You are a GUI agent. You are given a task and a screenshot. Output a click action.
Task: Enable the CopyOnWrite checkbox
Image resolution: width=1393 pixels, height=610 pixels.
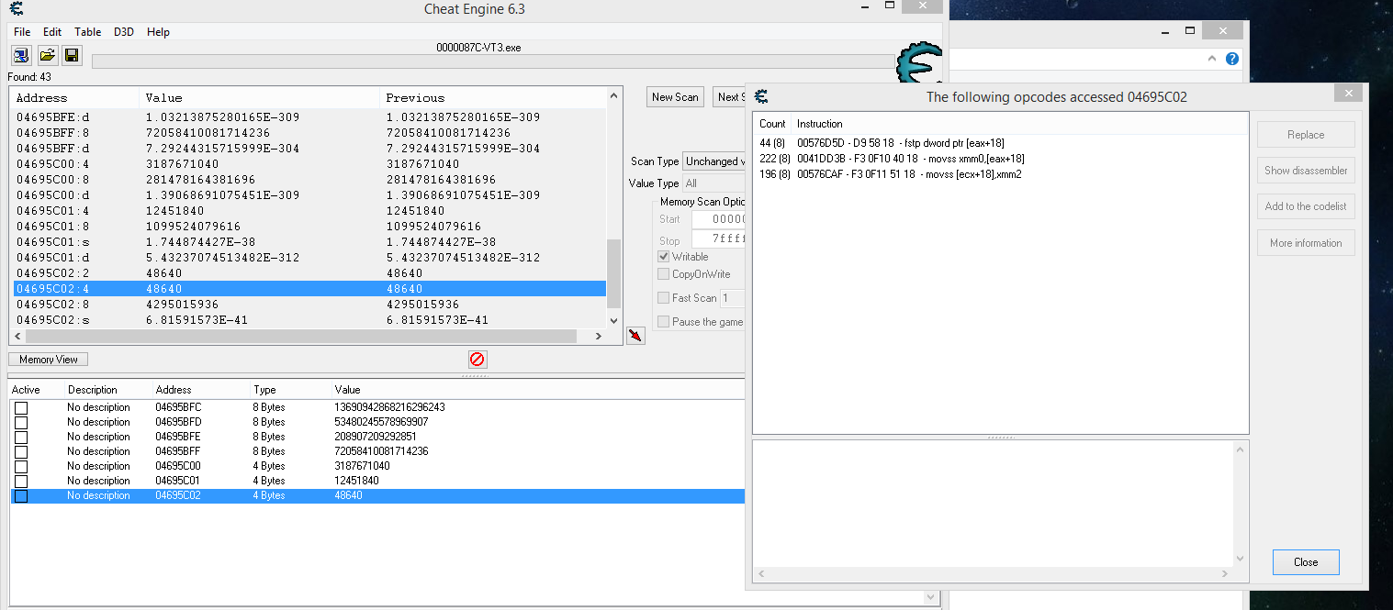click(x=664, y=274)
